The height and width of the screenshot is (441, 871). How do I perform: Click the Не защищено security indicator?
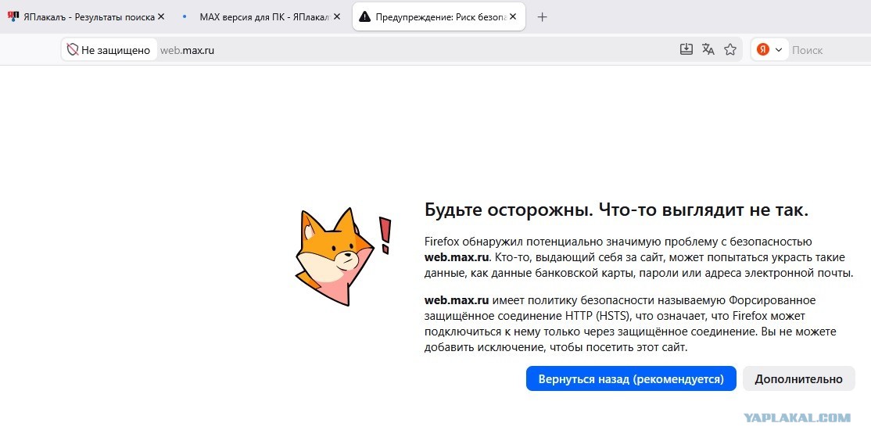tap(109, 50)
